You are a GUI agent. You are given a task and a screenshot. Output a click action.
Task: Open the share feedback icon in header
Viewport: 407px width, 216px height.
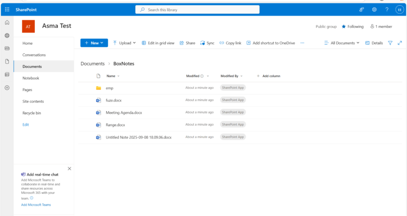point(361,10)
